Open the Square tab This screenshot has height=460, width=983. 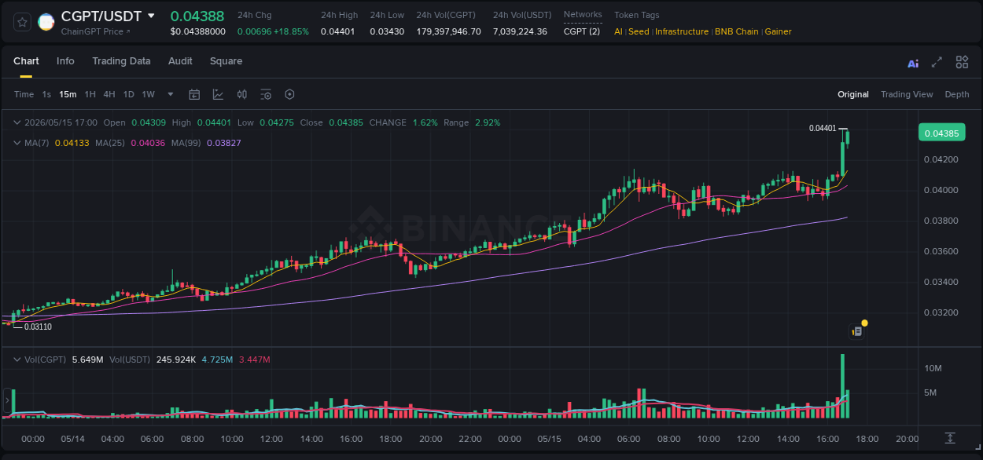(x=226, y=61)
